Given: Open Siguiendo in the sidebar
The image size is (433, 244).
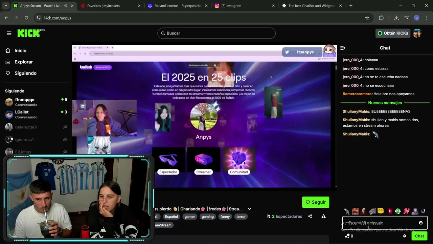Looking at the screenshot, I should [25, 73].
